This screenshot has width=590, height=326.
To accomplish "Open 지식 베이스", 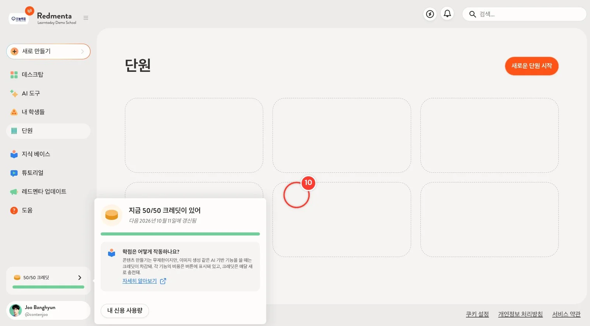I will pos(48,154).
